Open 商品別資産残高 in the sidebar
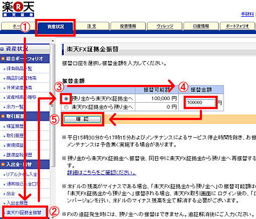The width and height of the screenshot is (256, 219). (21, 78)
